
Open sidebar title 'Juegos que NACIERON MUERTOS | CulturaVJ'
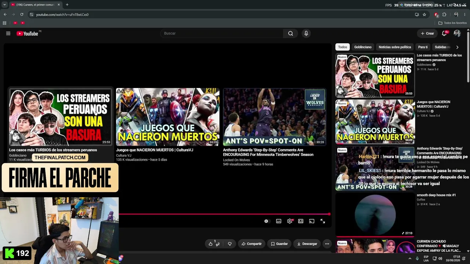(x=433, y=104)
